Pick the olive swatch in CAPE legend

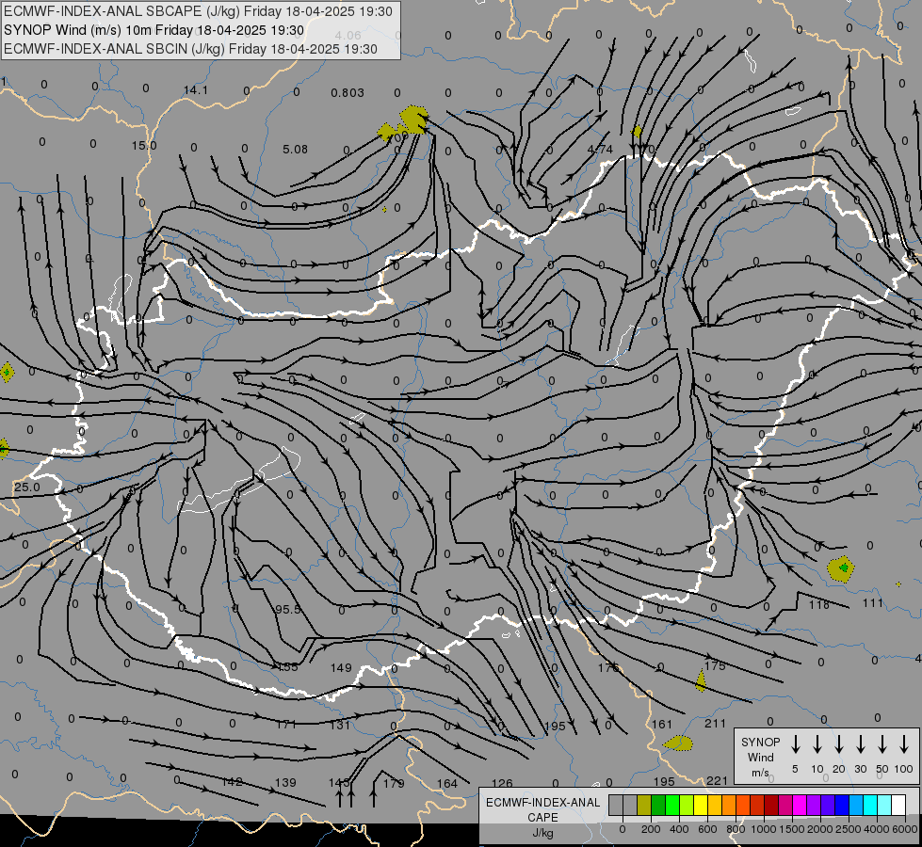coord(644,806)
